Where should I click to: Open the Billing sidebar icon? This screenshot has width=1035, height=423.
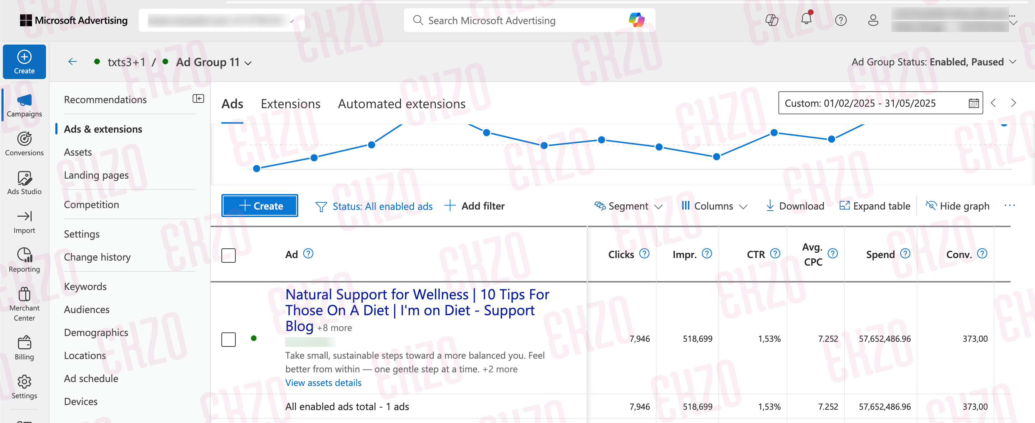coord(24,348)
